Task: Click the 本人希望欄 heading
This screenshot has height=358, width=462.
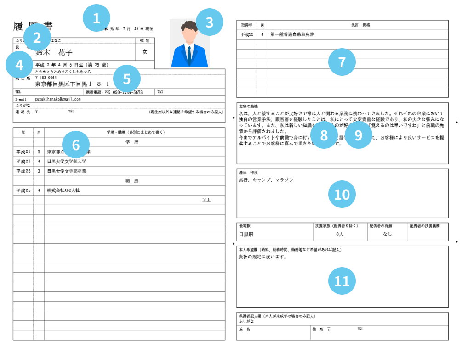Action: pos(290,250)
